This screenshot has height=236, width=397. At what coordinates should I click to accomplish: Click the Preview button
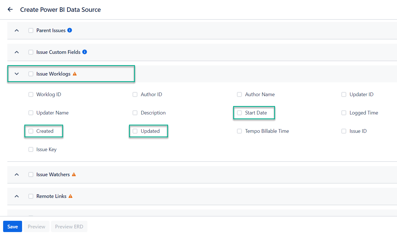(x=37, y=227)
